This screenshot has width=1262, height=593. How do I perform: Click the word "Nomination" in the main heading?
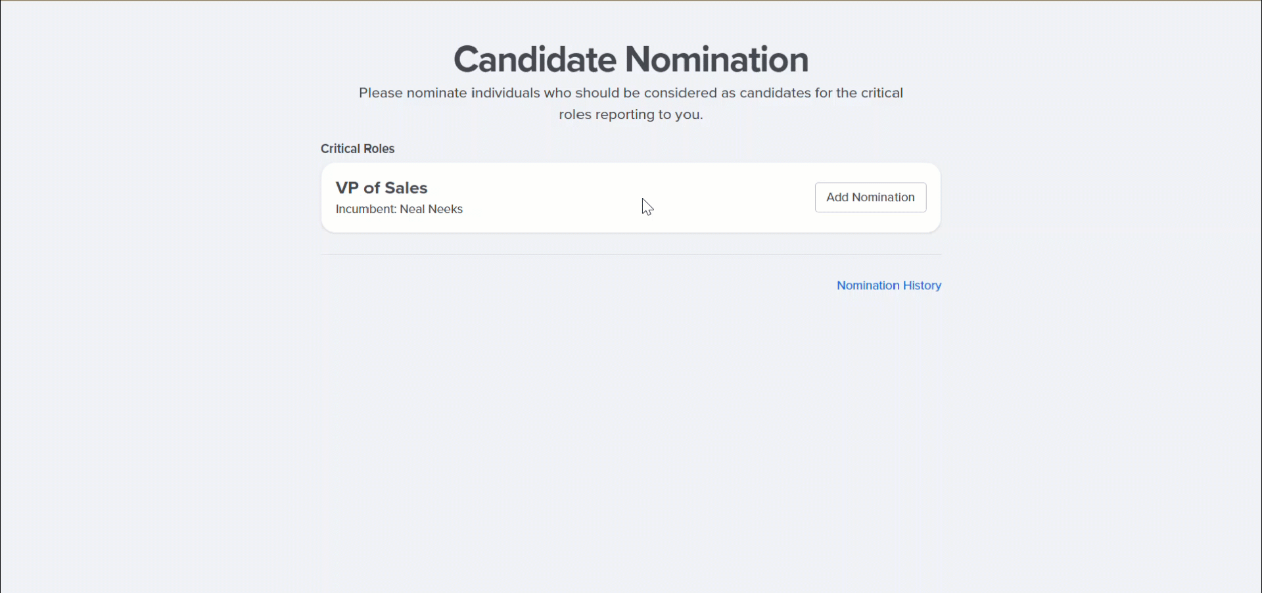click(x=716, y=59)
